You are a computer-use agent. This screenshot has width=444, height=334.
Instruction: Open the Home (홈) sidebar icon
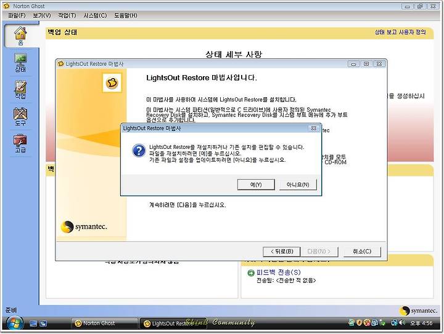20,36
